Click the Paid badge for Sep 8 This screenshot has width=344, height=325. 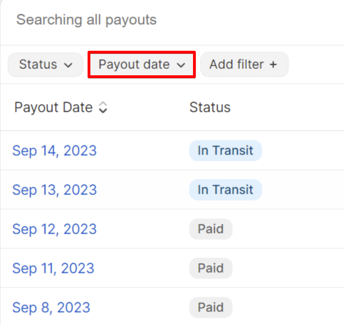211,307
